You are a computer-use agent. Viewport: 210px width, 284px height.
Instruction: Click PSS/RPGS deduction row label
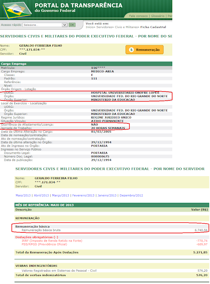click(x=44, y=245)
